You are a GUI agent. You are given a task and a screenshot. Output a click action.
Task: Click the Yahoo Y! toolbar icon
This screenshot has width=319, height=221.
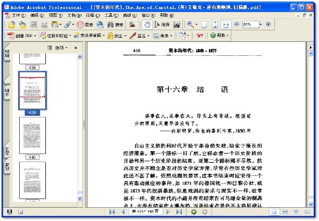point(200,36)
